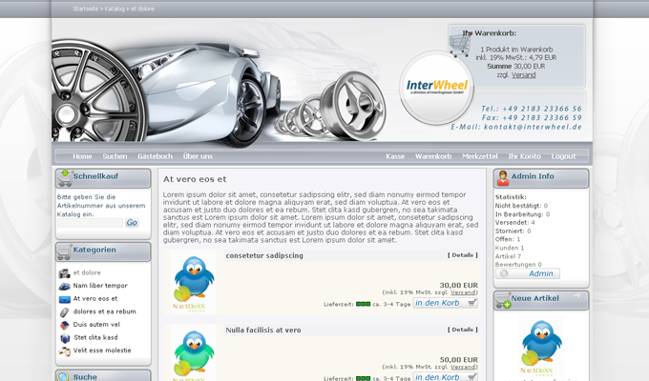Click the Suche magnifier icon
649x381 pixels.
(x=63, y=376)
